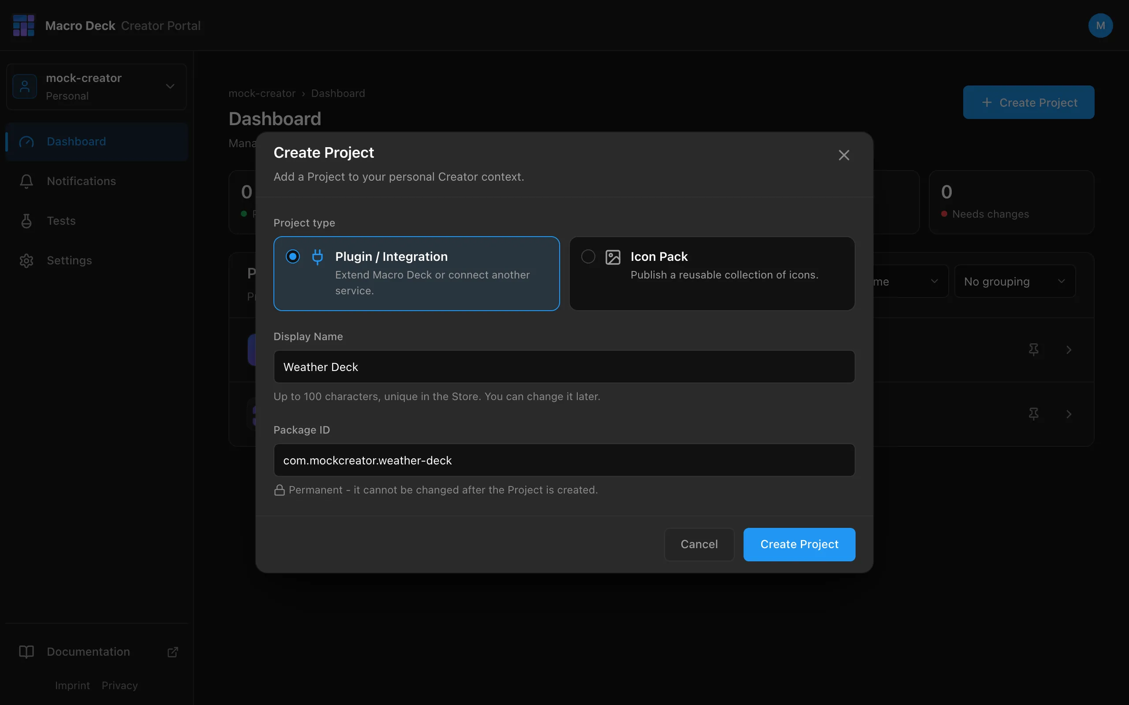Image resolution: width=1129 pixels, height=705 pixels.
Task: Click Dashboard in the breadcrumb
Action: pyautogui.click(x=338, y=93)
